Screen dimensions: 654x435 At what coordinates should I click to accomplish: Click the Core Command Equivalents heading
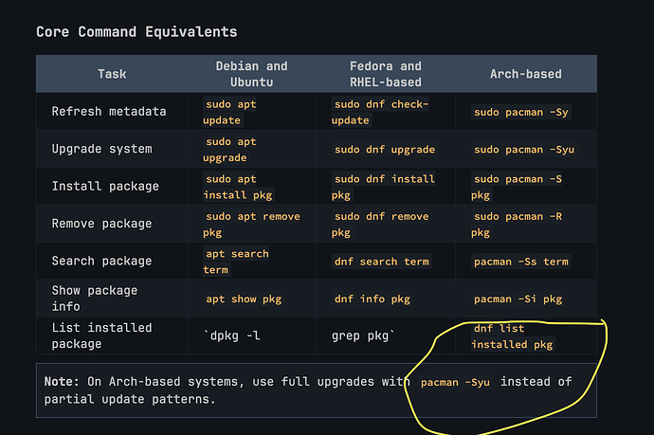(x=136, y=32)
